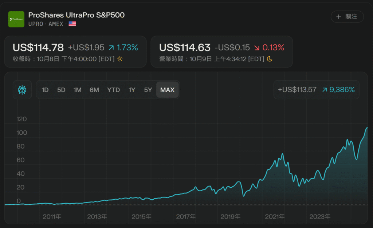Click the 2019年 label on the time axis
Screen dimensions: 373x228
point(230,217)
